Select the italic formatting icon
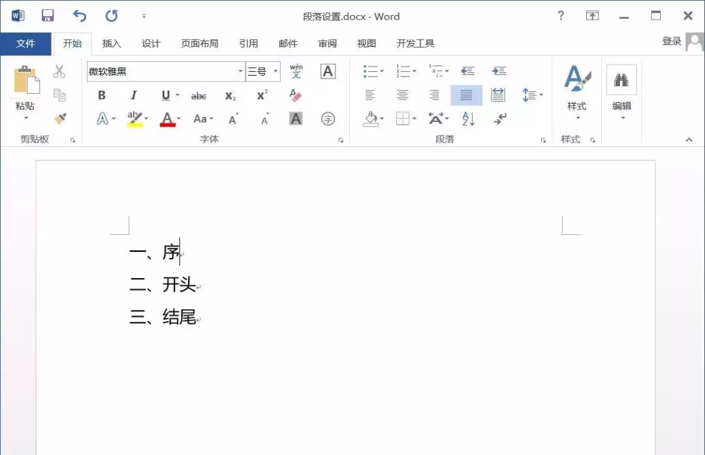Screen dimensions: 705x455 coord(133,95)
